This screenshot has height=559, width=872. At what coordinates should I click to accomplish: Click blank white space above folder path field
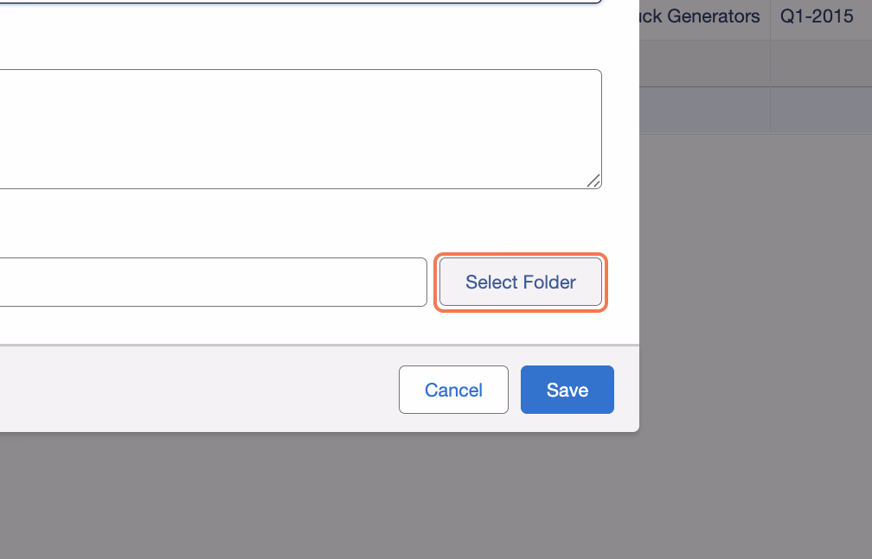(300, 222)
